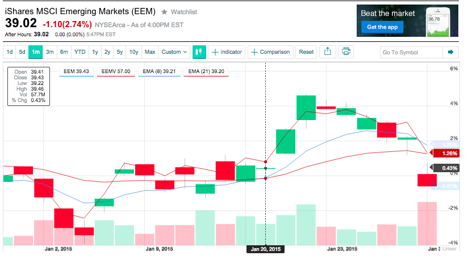Screen dimensions: 468x260
Task: Click the EMA (8) 39.21 legend tag
Action: pyautogui.click(x=159, y=71)
